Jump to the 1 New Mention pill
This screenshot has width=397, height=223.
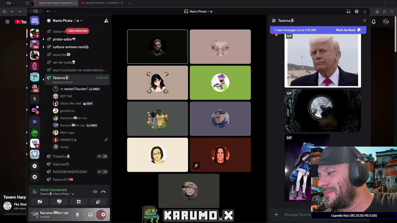pos(77,31)
